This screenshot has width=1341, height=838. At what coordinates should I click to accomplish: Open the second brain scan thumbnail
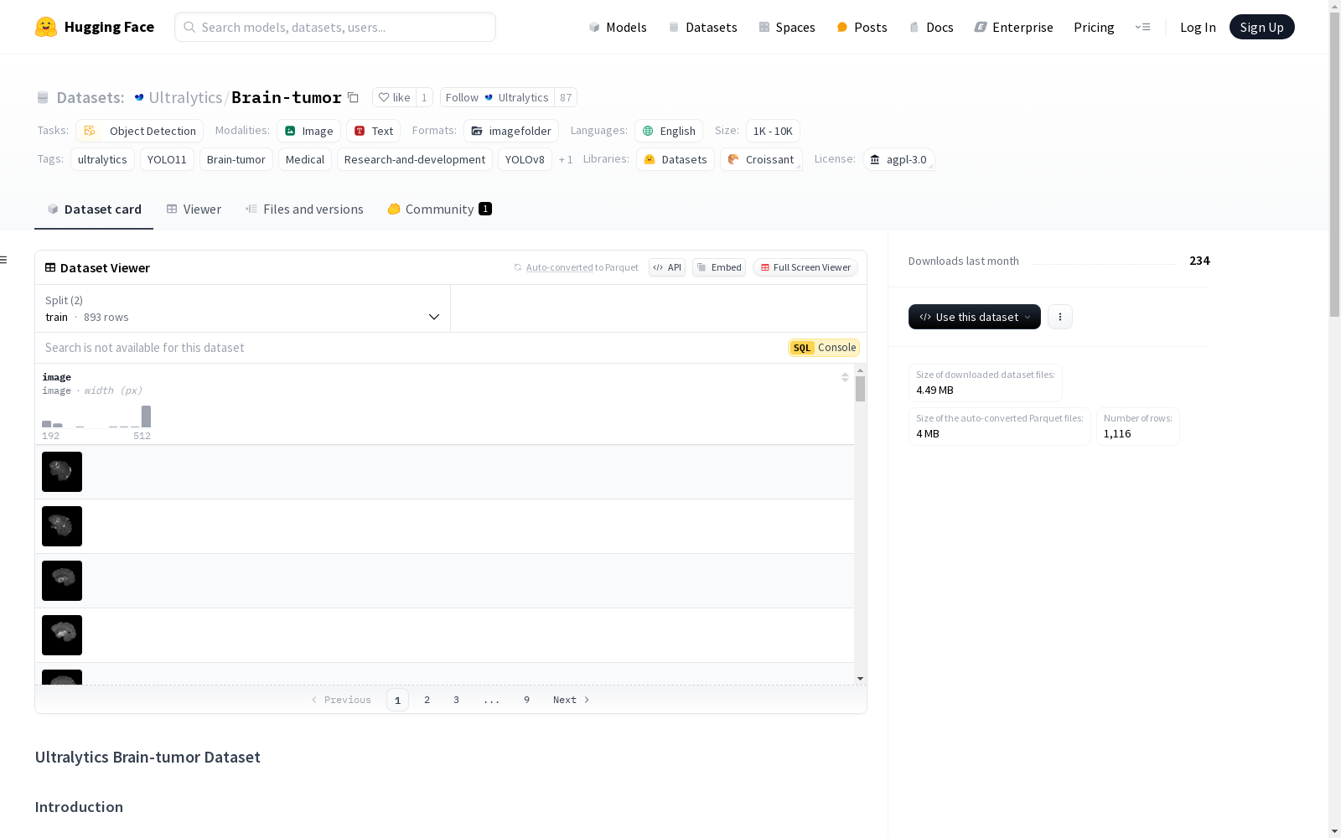62,526
